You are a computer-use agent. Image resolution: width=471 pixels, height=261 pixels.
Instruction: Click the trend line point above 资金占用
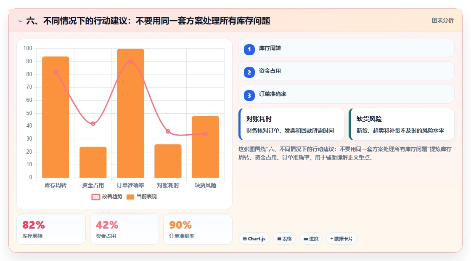93,124
